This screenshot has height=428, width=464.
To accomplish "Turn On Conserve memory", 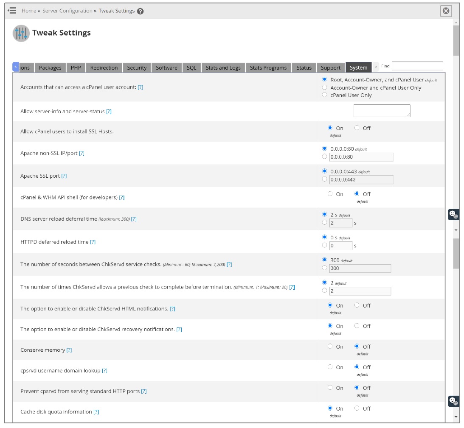I will (330, 347).
